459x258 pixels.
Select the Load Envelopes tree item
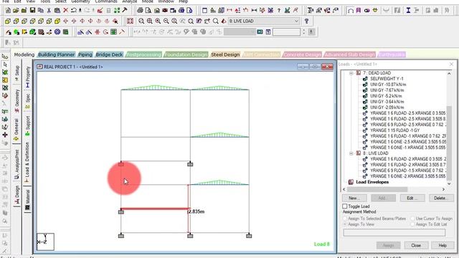pyautogui.click(x=372, y=182)
